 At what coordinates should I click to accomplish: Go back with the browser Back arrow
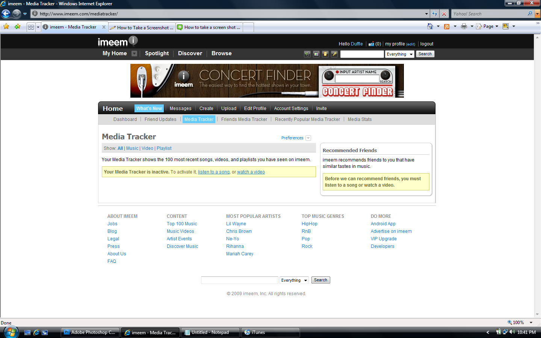6,14
